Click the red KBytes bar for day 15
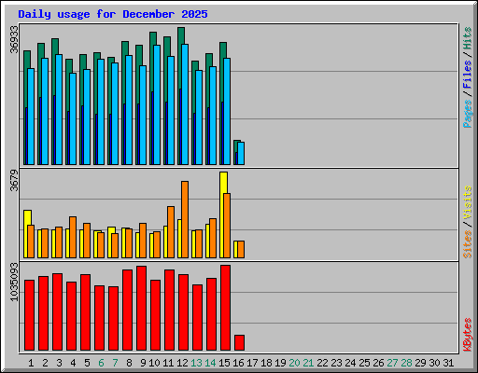478x373 pixels. coord(225,308)
